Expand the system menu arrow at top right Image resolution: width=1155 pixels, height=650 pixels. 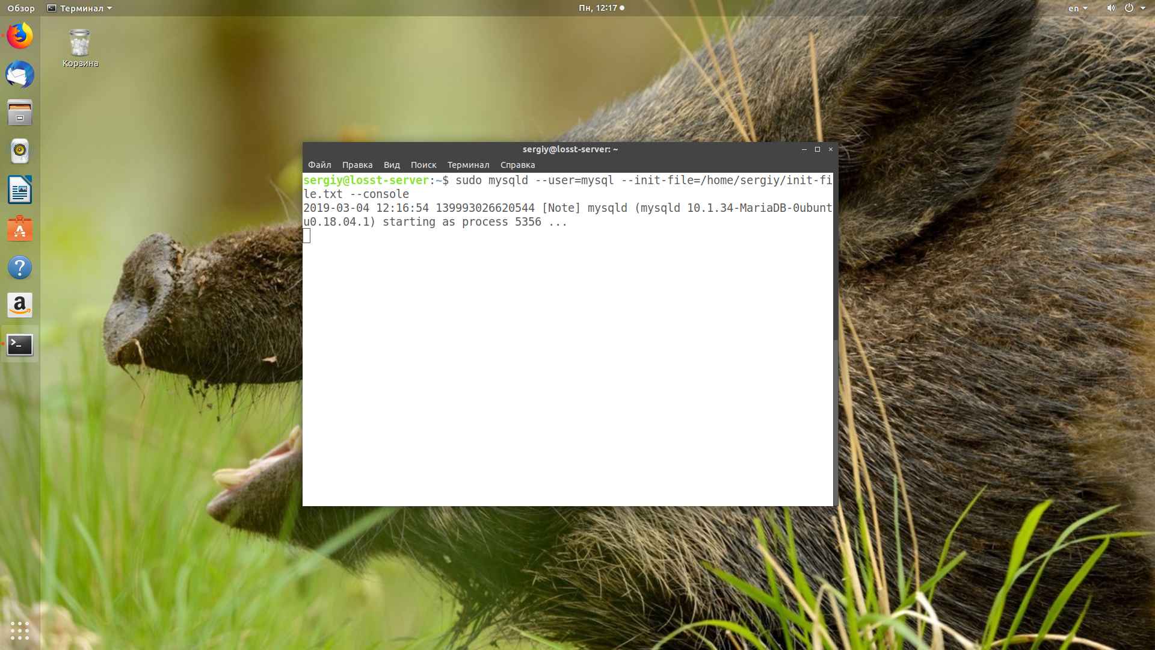[1143, 8]
